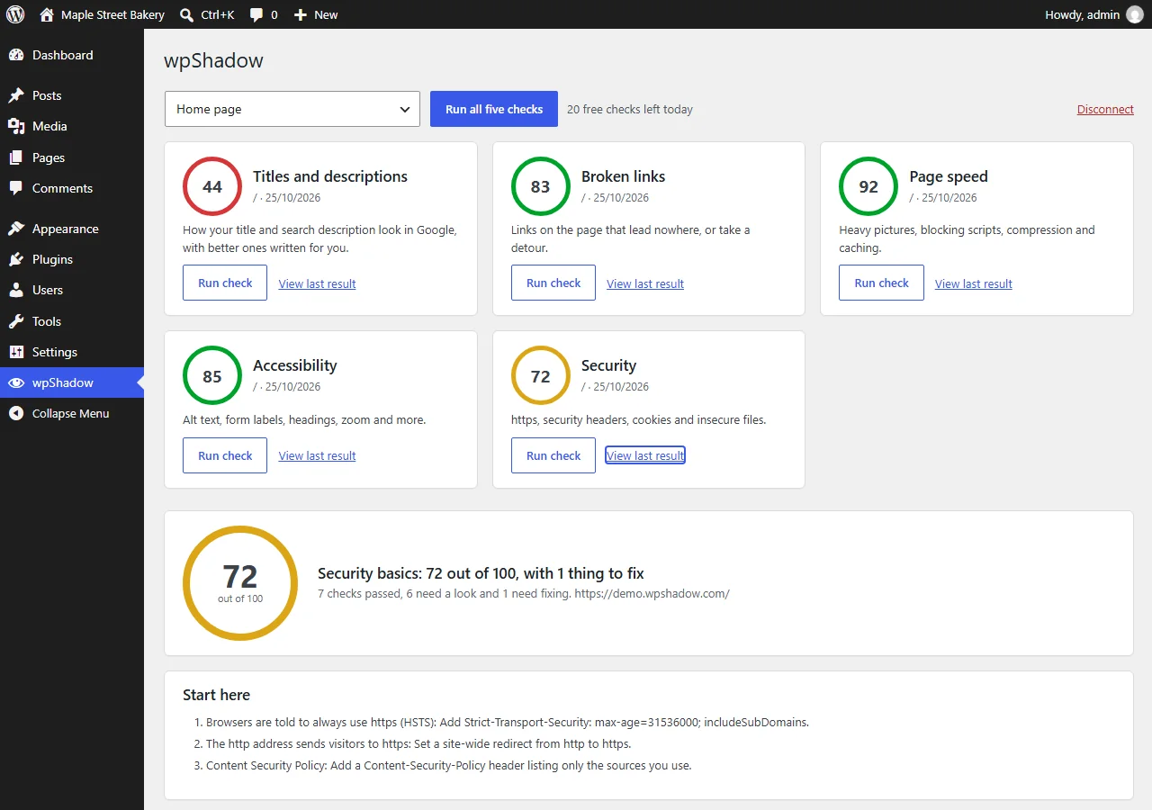View last result for Titles and descriptions
This screenshot has width=1152, height=810.
click(x=317, y=283)
